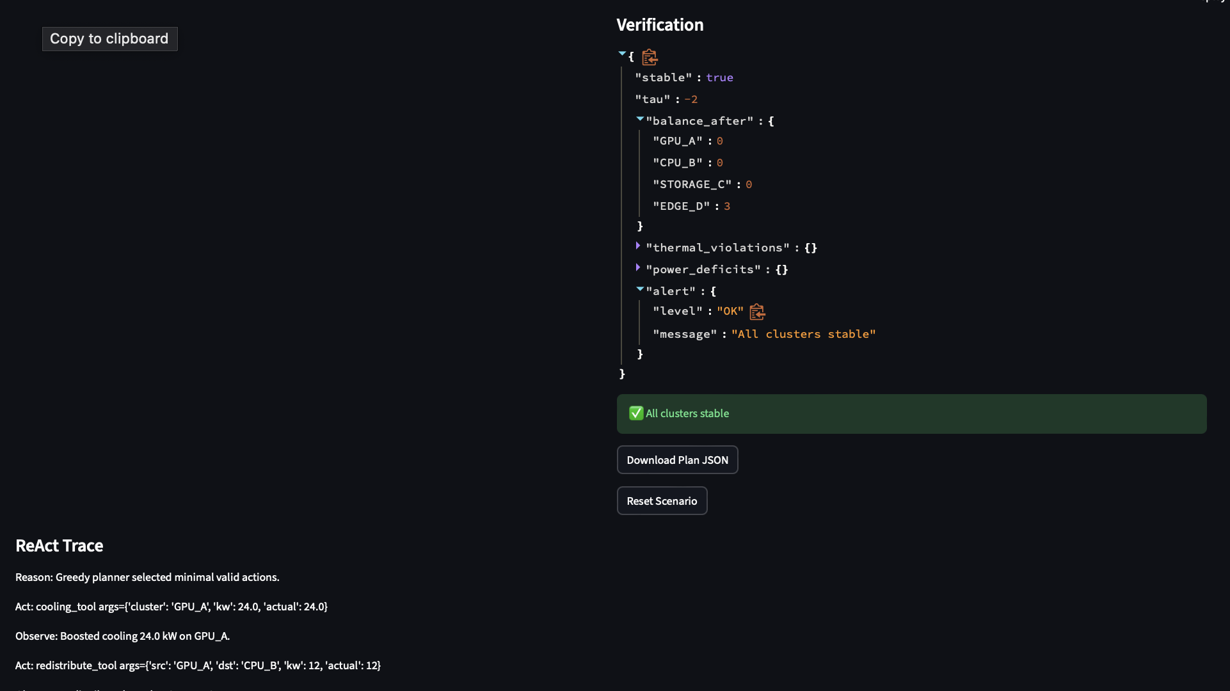
Task: Click the Reset Scenario button
Action: pyautogui.click(x=661, y=501)
